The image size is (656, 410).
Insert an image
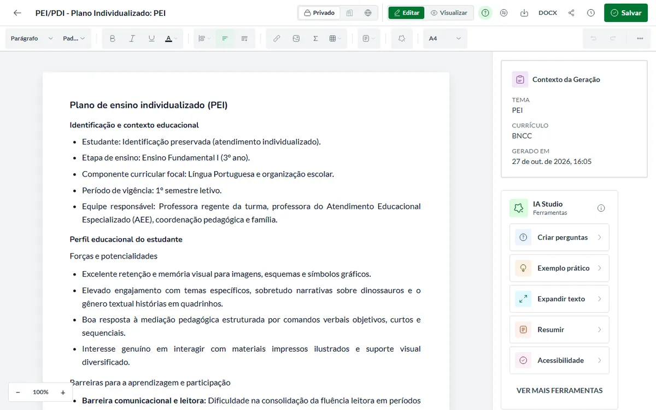296,38
